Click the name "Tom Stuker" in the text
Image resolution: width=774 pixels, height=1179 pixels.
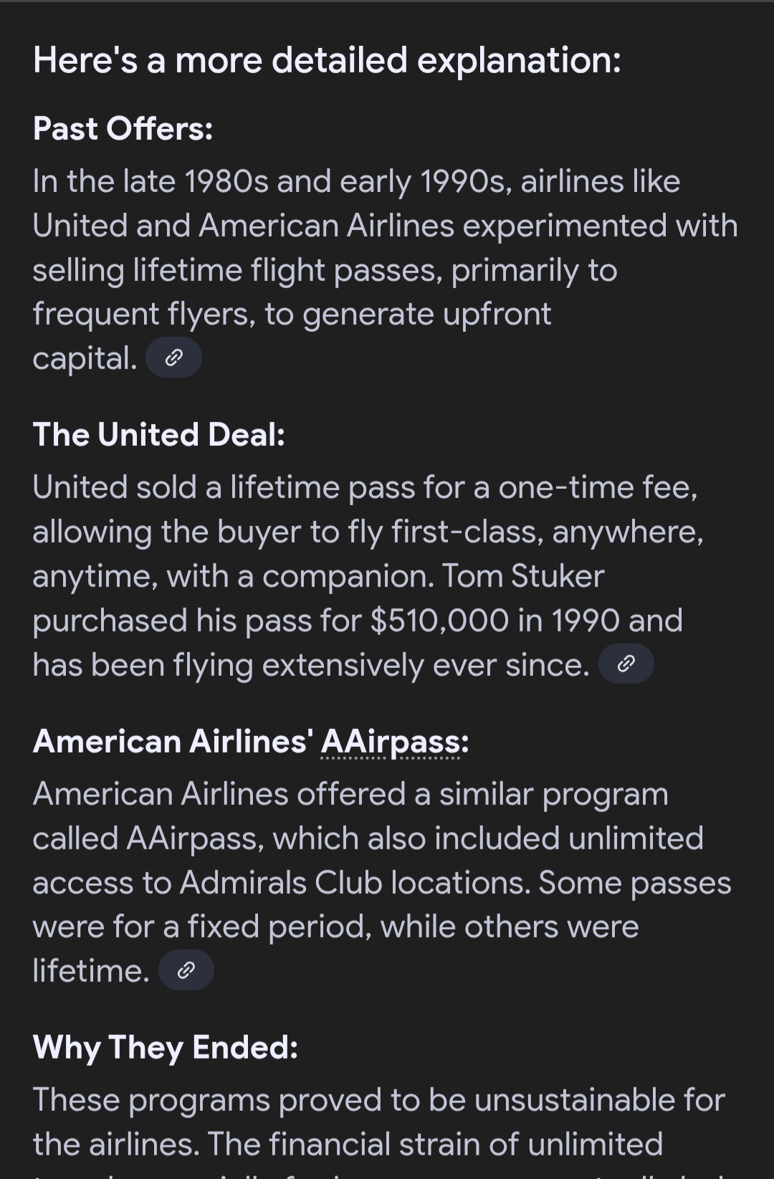[x=522, y=576]
